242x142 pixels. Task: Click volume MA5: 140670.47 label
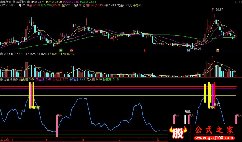pyautogui.click(x=41, y=54)
